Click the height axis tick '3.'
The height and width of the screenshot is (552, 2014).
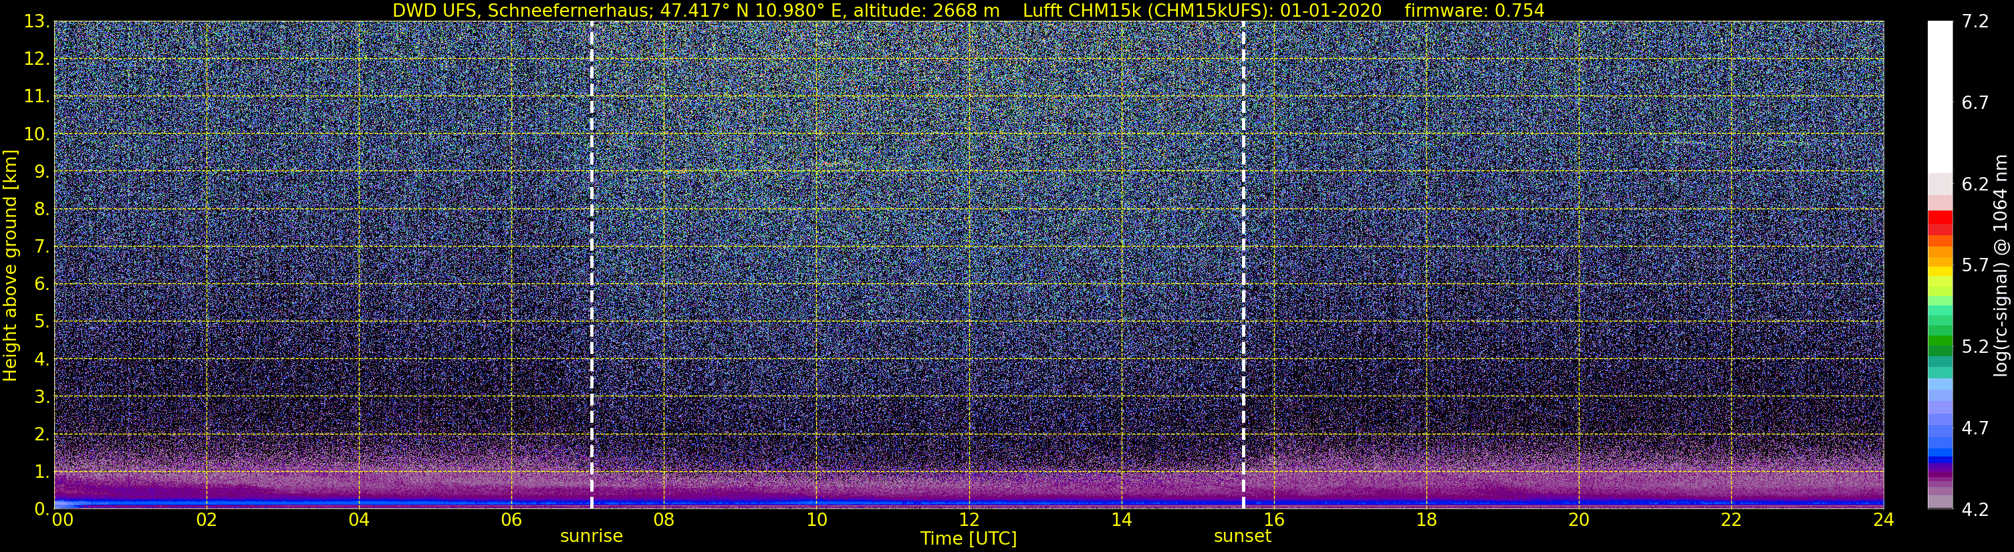tap(42, 397)
